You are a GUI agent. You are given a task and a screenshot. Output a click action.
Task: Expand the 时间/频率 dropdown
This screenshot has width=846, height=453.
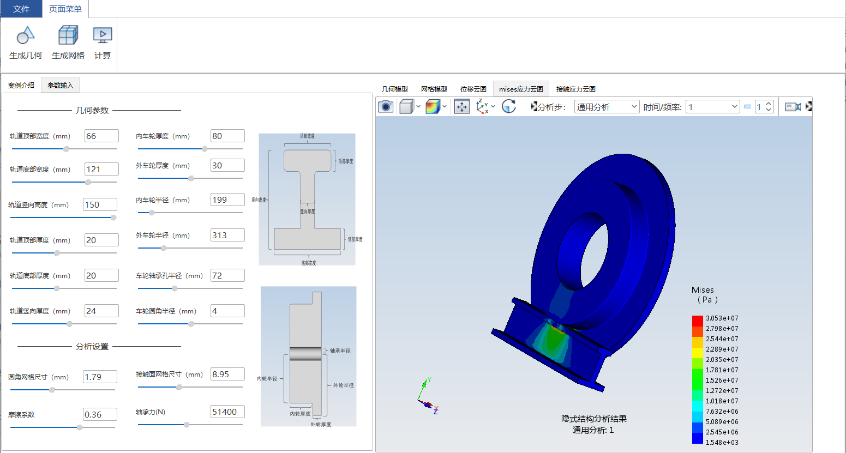pos(735,107)
